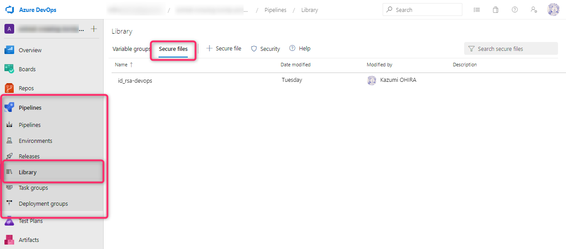Open the marketplace shopping bag icon
566x249 pixels.
click(496, 10)
